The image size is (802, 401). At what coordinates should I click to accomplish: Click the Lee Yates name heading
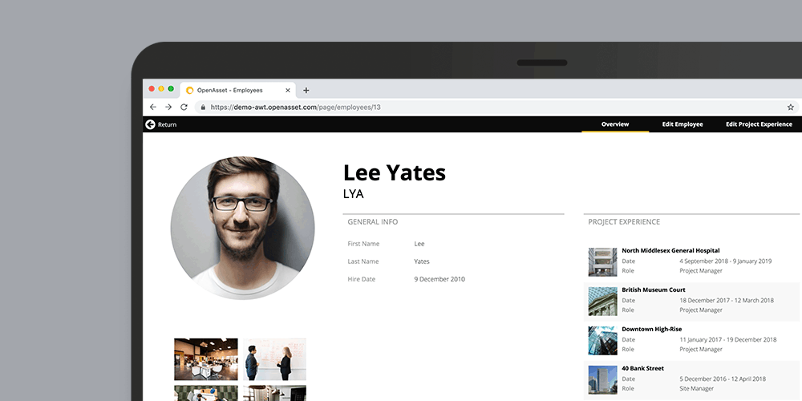coord(395,173)
